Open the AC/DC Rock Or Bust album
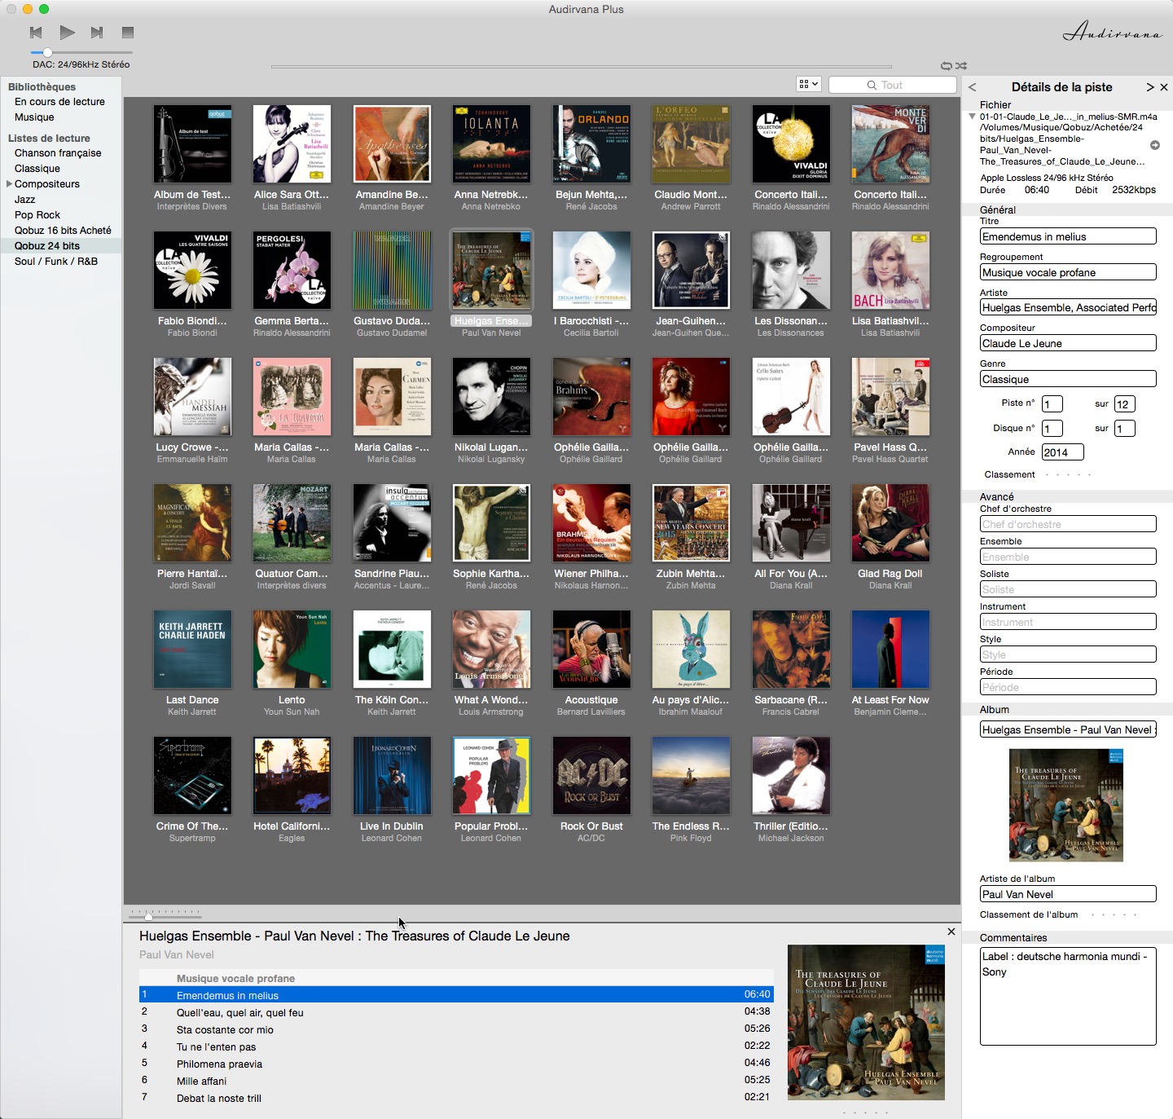Image resolution: width=1173 pixels, height=1119 pixels. [x=591, y=775]
